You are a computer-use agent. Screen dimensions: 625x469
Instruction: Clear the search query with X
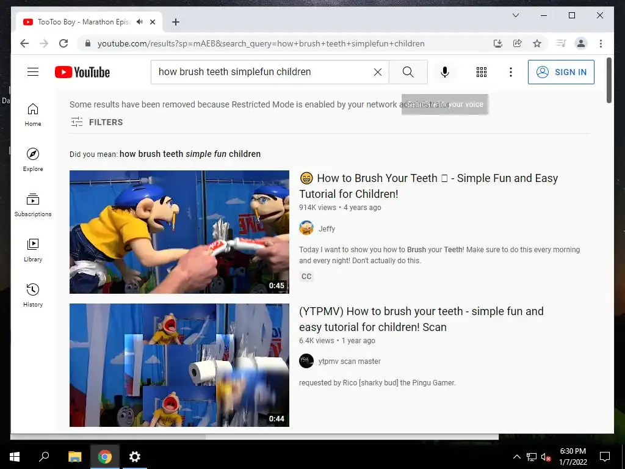[377, 72]
